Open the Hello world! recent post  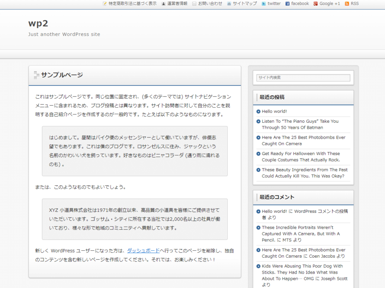click(x=274, y=111)
